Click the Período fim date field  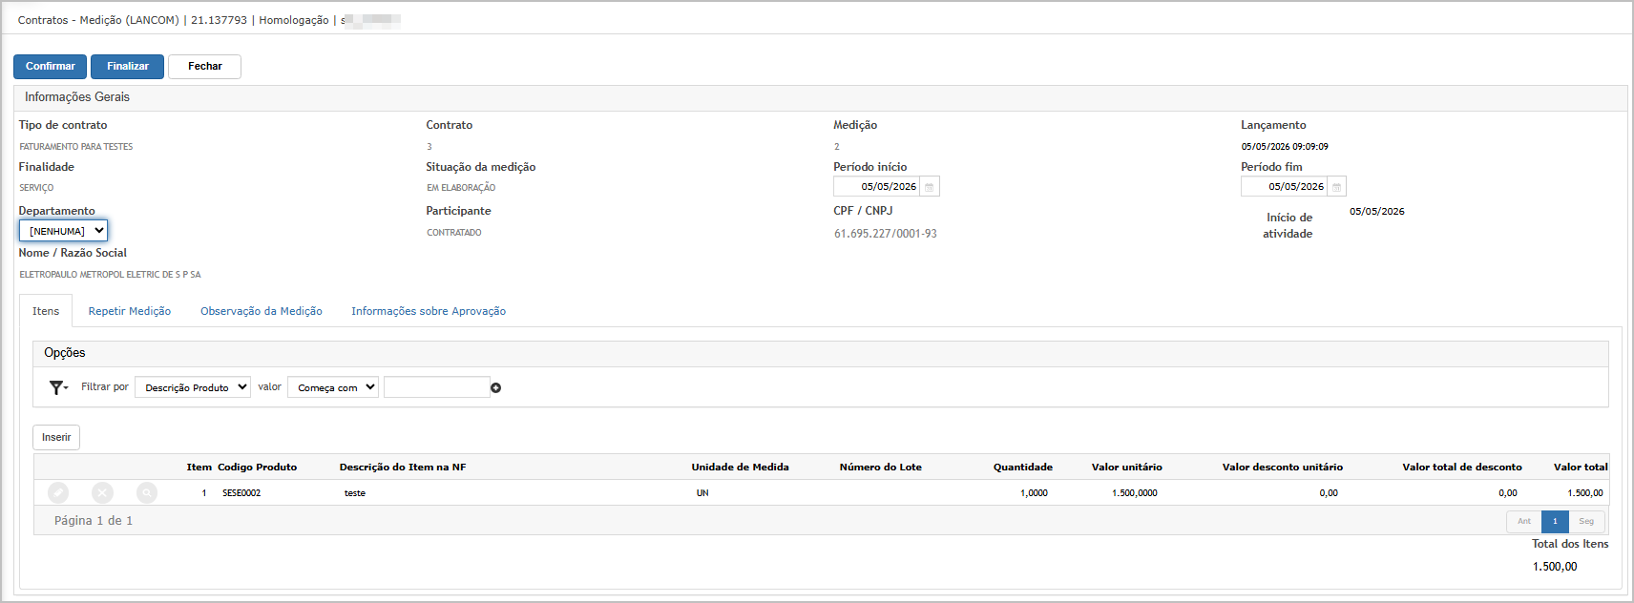click(1284, 187)
